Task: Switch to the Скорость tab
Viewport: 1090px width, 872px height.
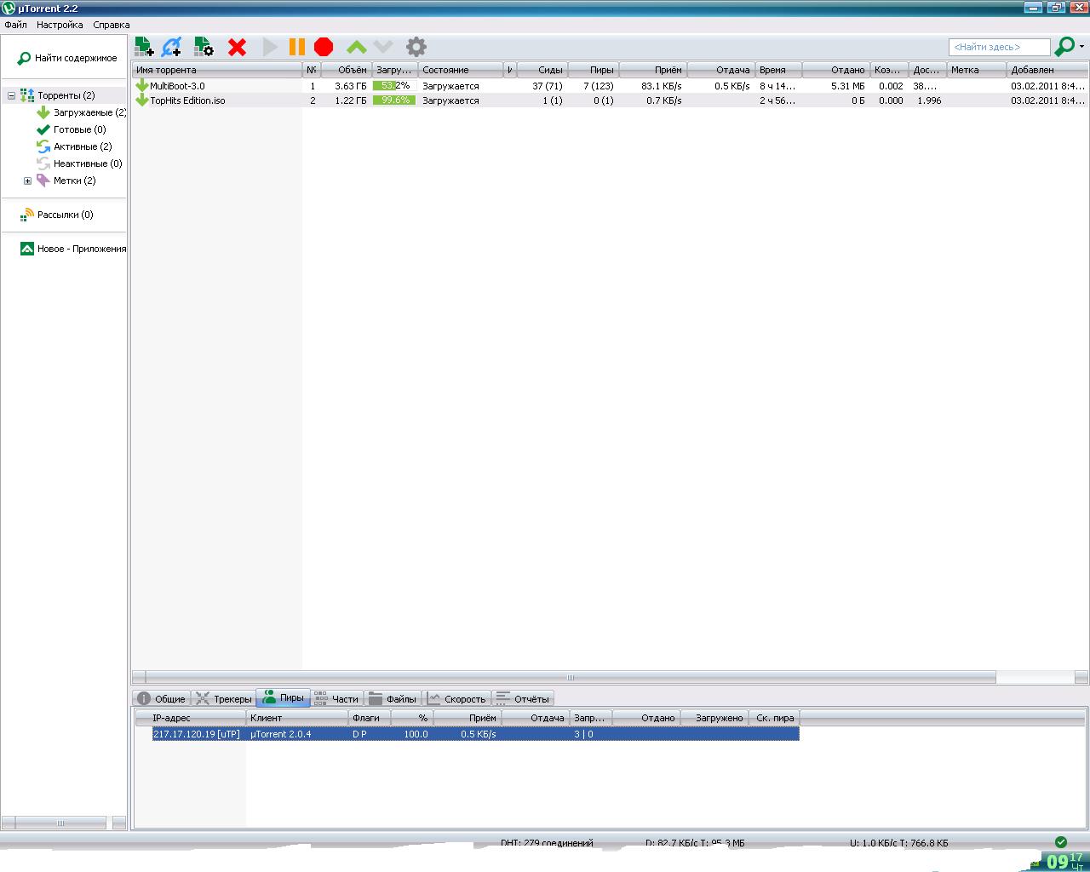Action: [x=457, y=698]
